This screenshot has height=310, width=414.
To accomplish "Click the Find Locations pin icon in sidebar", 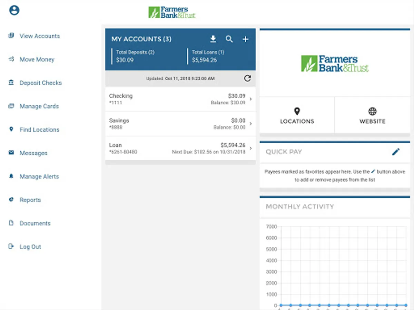I will pos(11,129).
